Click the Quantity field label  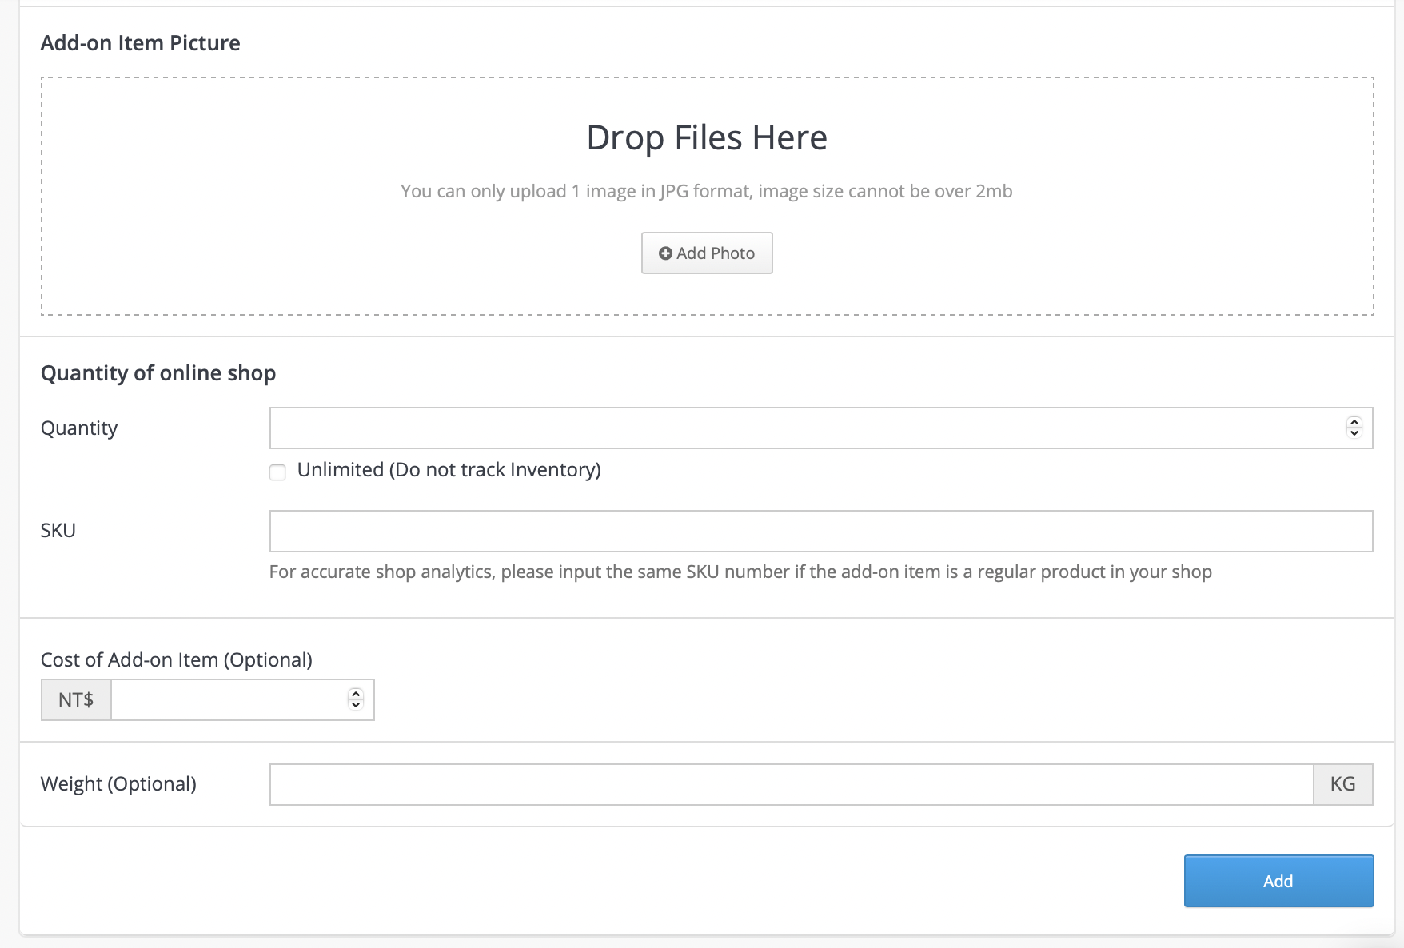[x=79, y=428]
